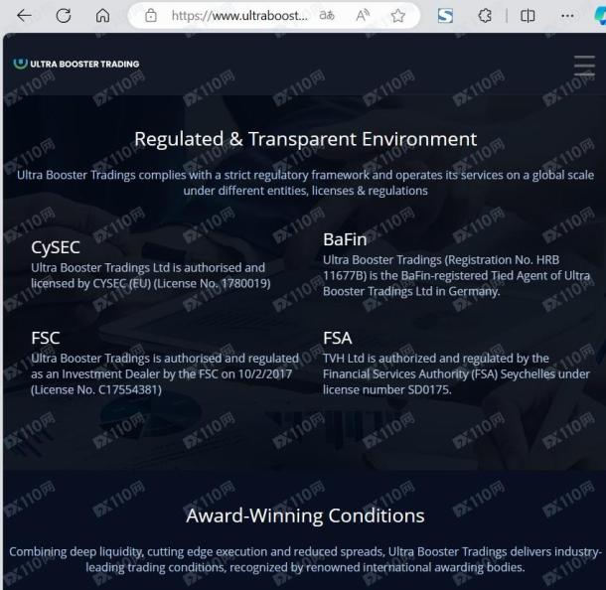Screen dimensions: 606x590
Task: Add this page to favorites
Action: click(x=397, y=16)
